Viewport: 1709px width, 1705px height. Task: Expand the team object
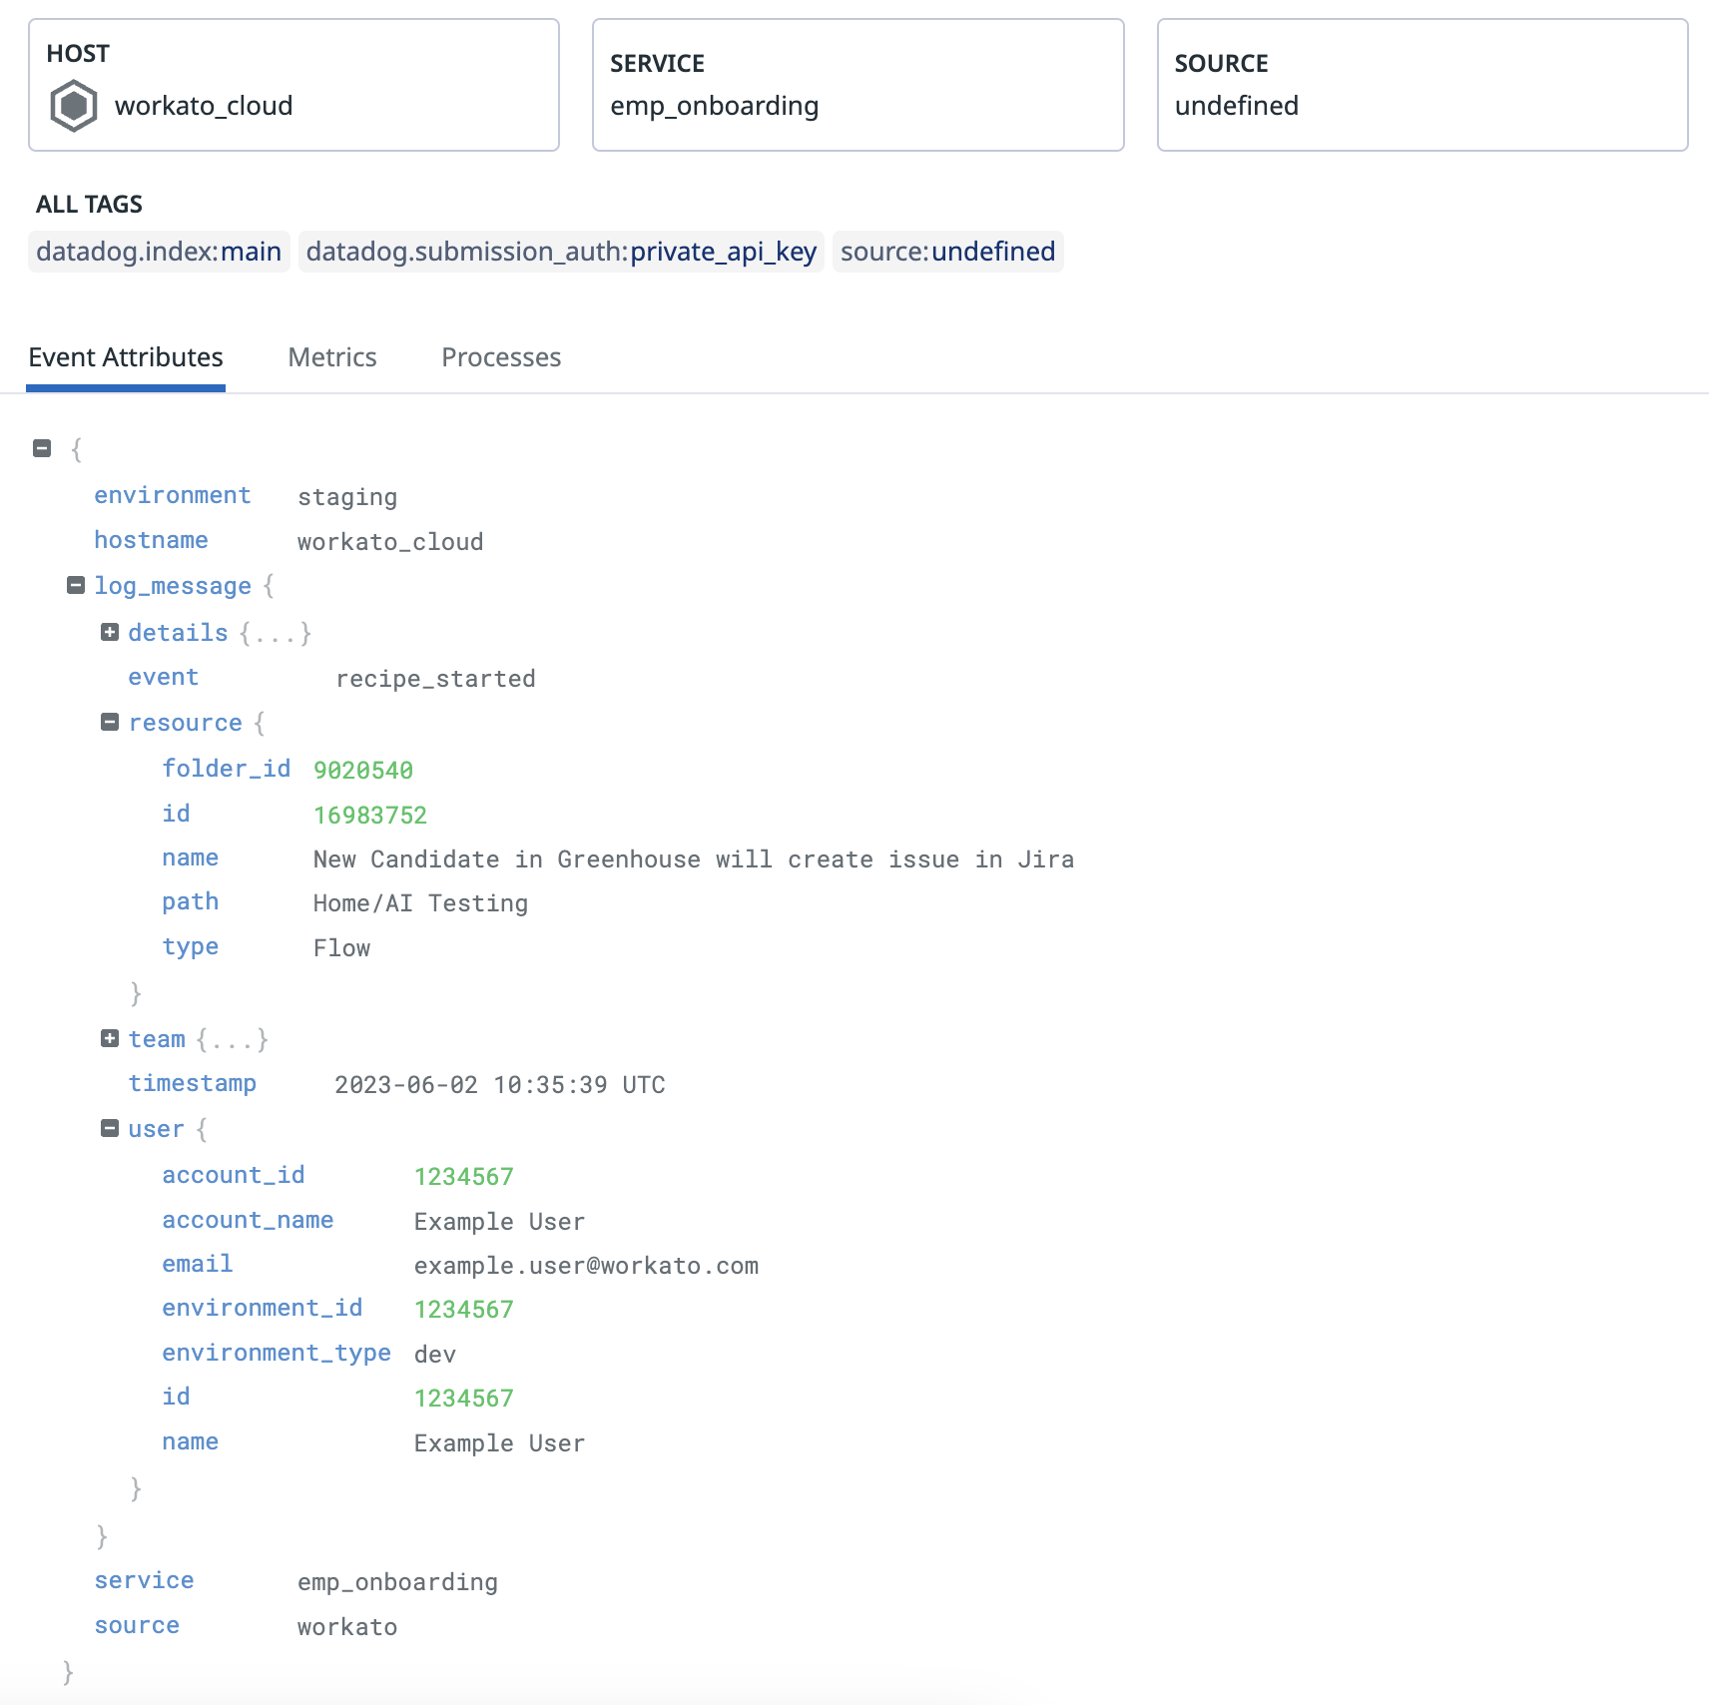coord(110,1038)
